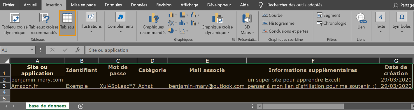Insert Conclusions et pertes sparkline

coord(285,31)
